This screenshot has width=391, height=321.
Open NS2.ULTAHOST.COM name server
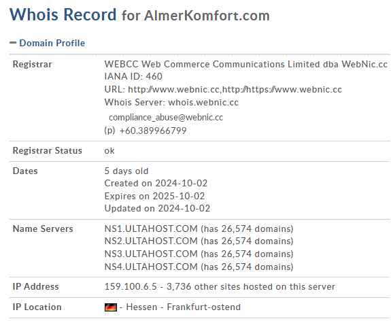click(151, 241)
